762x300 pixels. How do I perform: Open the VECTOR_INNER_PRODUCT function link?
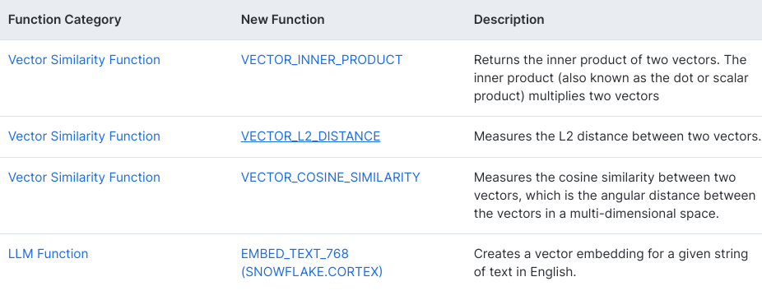[x=322, y=60]
